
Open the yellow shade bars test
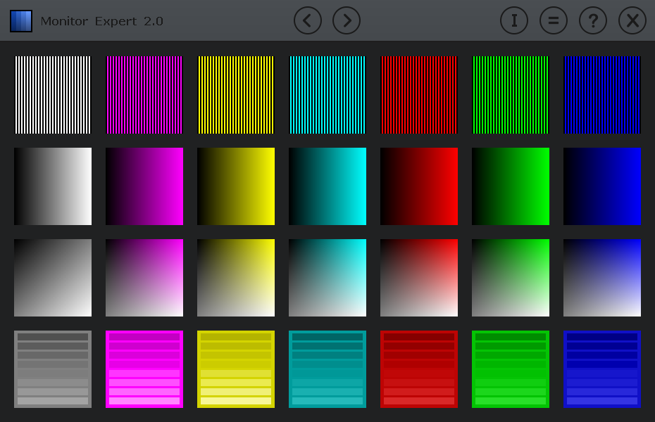tap(236, 369)
